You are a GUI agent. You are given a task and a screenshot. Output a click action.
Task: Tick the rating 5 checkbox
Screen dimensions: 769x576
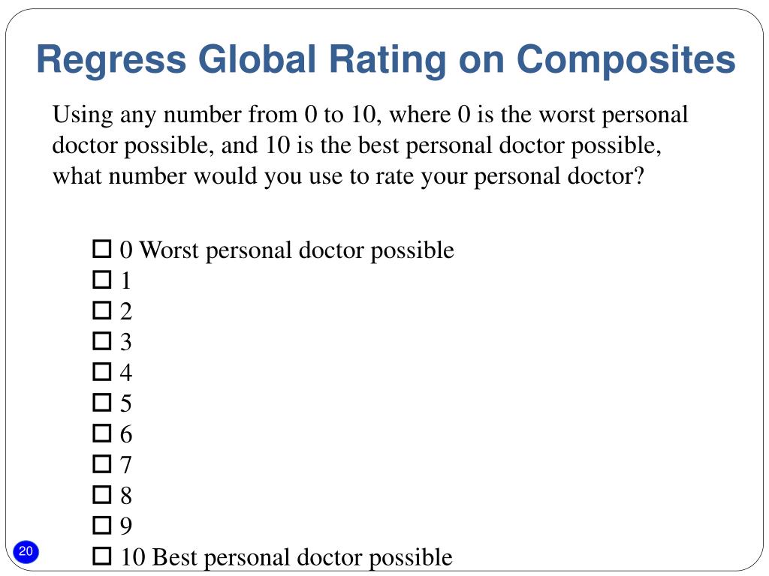[x=102, y=403]
